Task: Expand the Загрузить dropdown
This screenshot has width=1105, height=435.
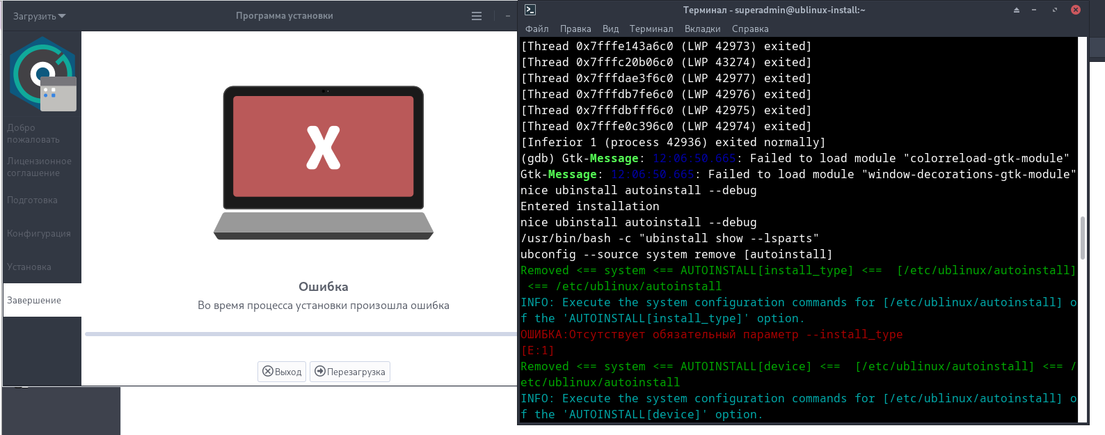Action: [39, 16]
